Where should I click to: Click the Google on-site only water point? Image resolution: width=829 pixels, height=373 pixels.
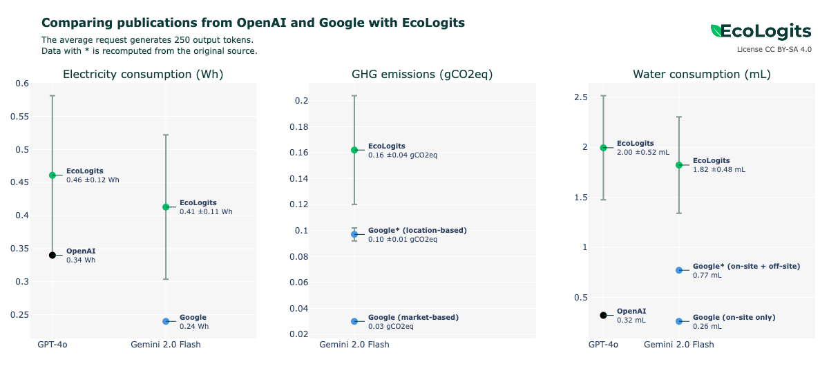point(679,321)
